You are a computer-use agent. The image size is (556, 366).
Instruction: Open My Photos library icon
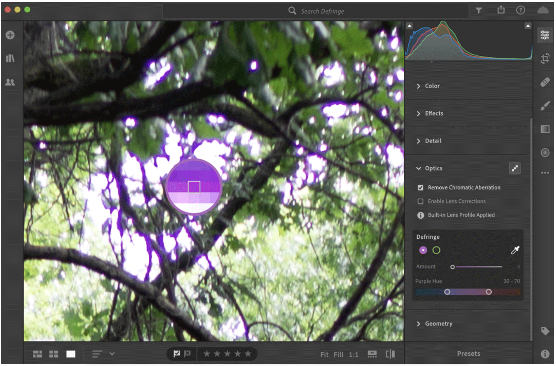point(10,58)
